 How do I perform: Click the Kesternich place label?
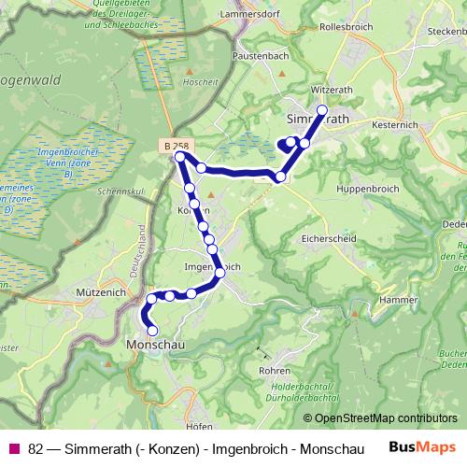(395, 125)
